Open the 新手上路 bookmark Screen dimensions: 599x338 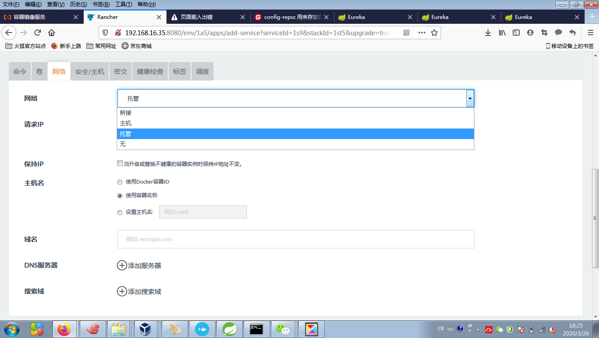point(67,46)
